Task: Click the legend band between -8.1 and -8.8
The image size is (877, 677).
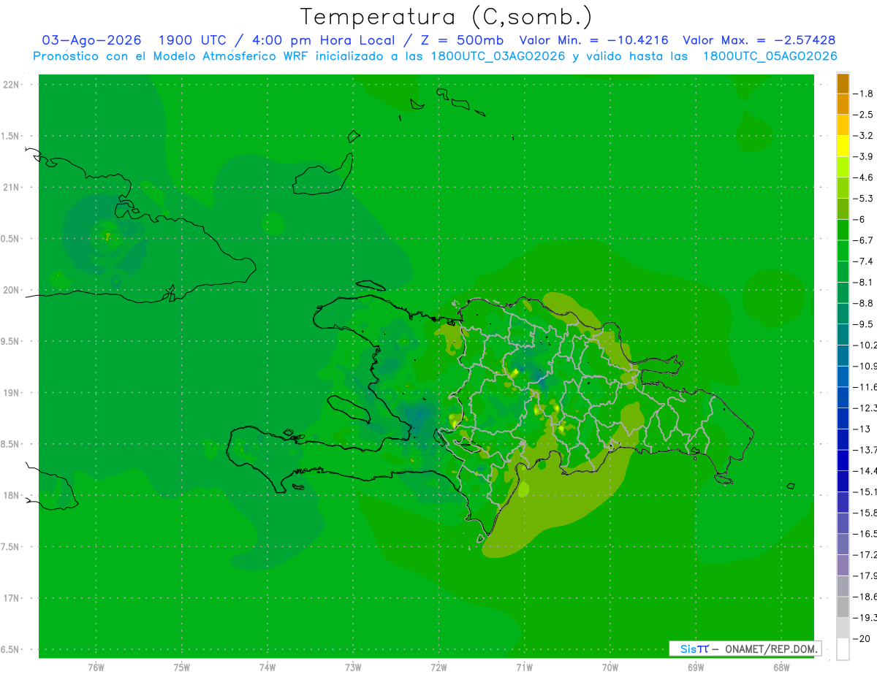Action: coord(843,292)
